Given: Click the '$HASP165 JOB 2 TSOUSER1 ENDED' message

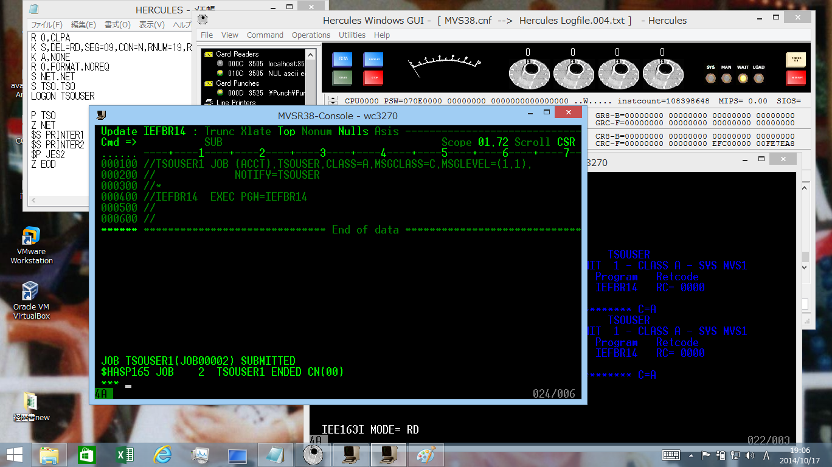Looking at the screenshot, I should tap(223, 372).
